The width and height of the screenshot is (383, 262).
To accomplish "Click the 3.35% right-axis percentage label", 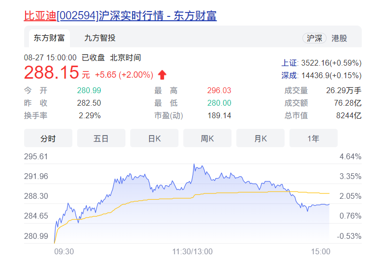I will tap(351, 176).
